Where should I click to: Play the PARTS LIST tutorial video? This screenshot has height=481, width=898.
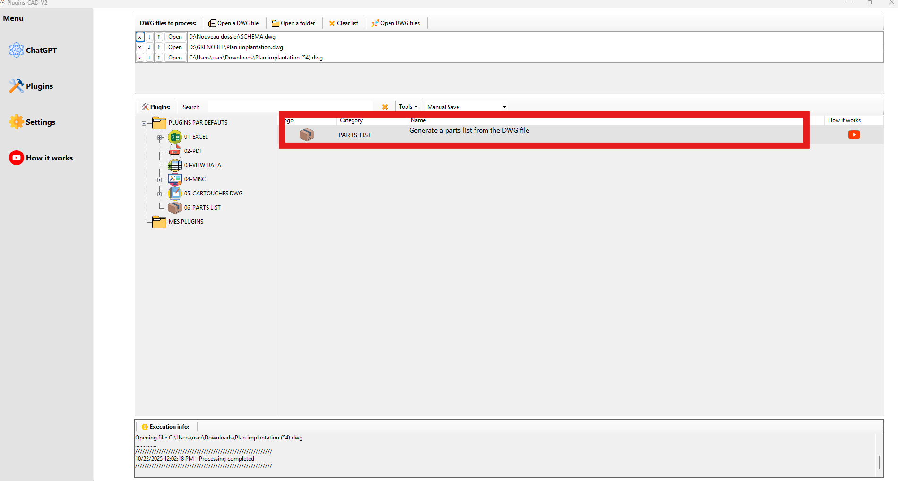pos(854,135)
